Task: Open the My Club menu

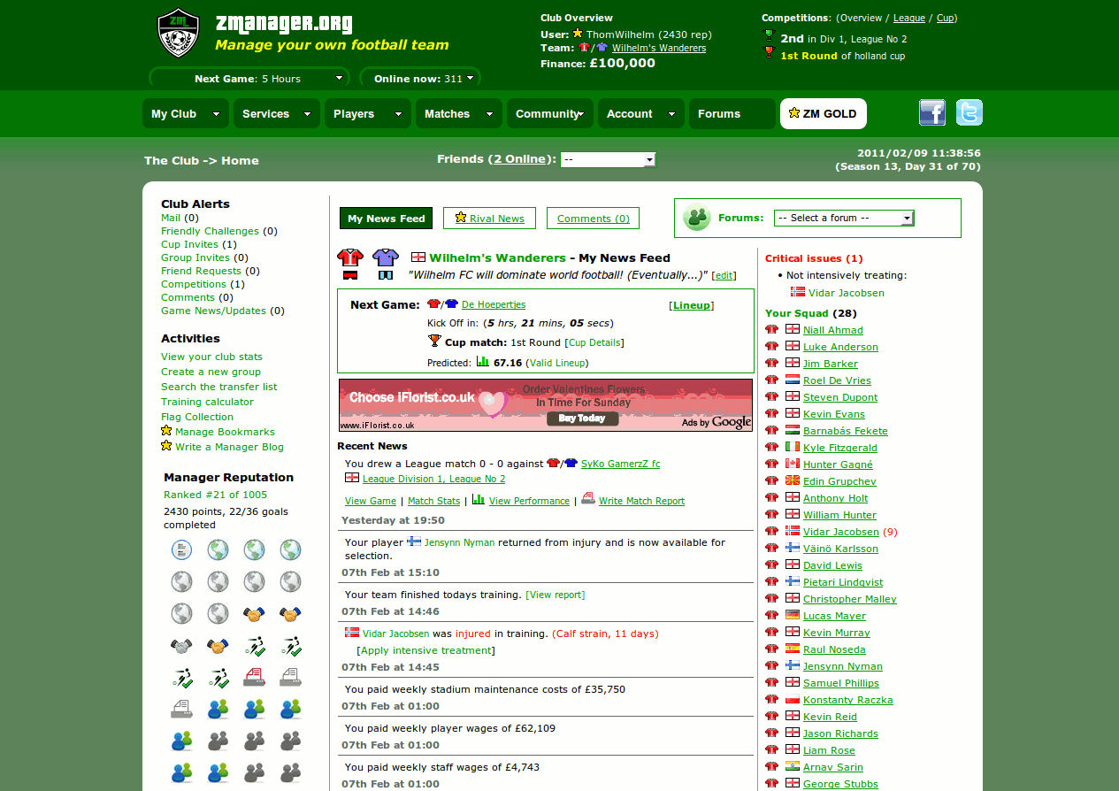Action: 186,113
